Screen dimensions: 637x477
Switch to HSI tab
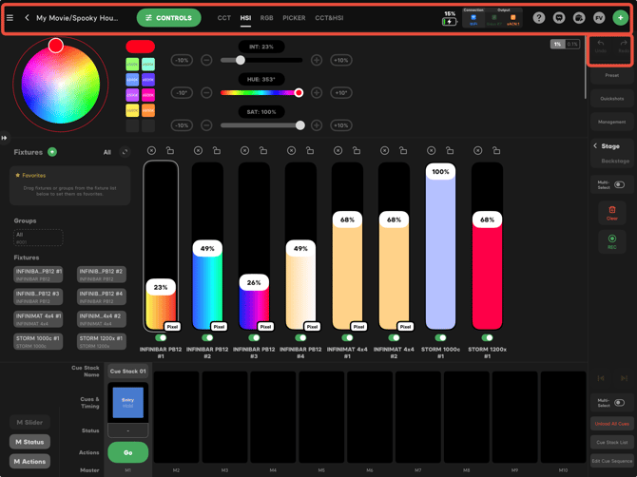[x=245, y=18]
